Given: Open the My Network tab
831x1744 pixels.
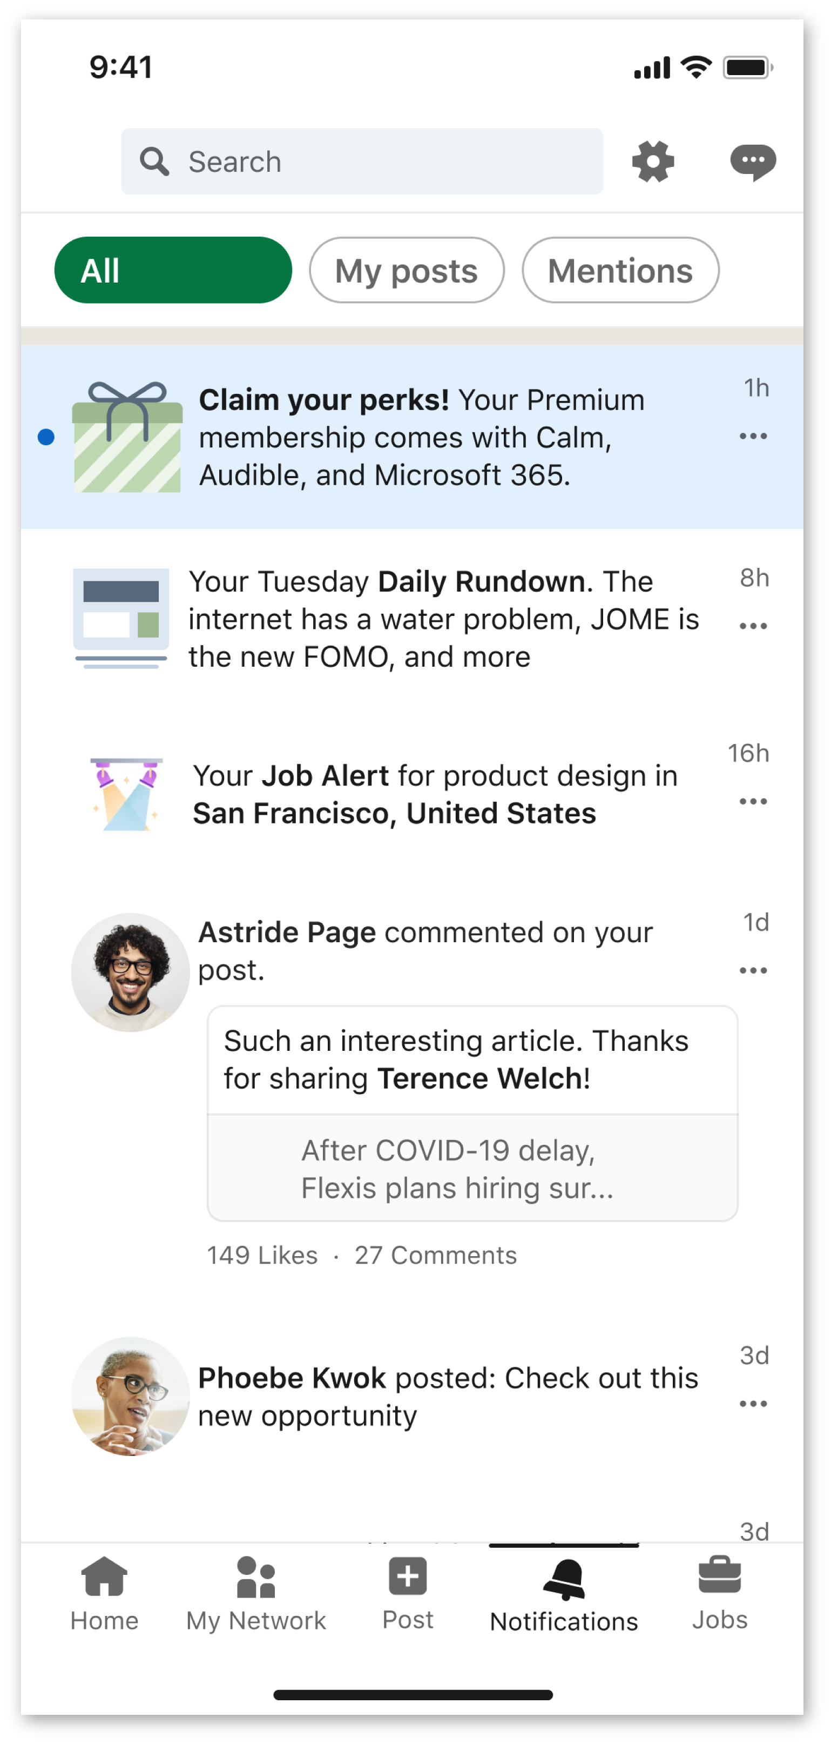Looking at the screenshot, I should (x=256, y=1592).
